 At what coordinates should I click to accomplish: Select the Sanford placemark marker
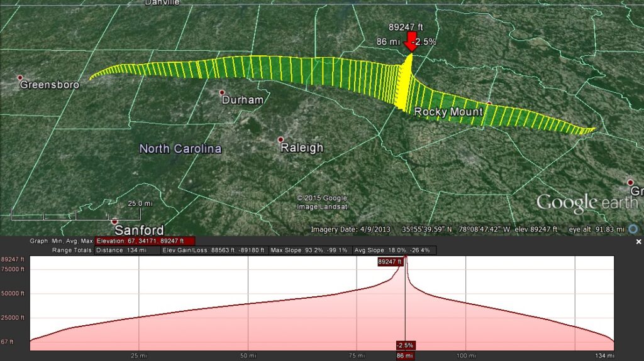click(114, 222)
